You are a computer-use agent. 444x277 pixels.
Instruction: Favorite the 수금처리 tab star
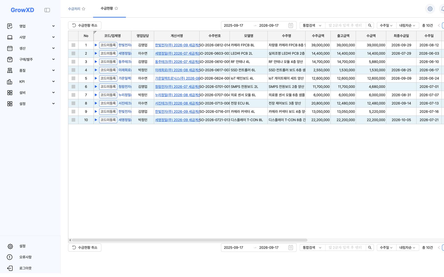pos(84,9)
